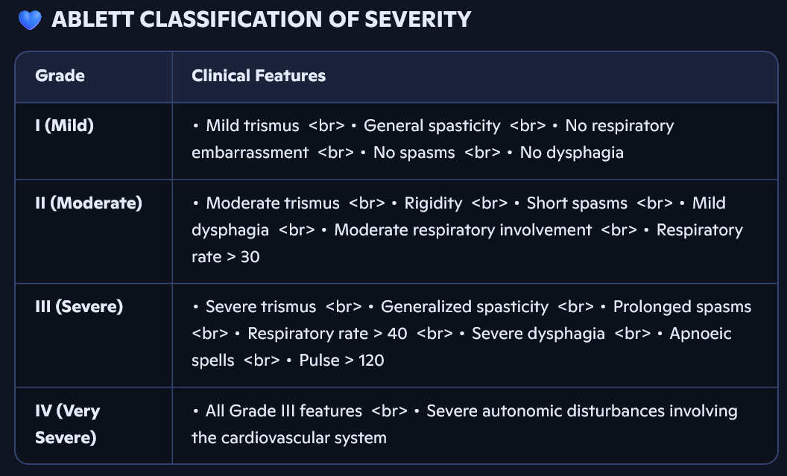Select the II (Moderate) grade cell

click(x=89, y=203)
